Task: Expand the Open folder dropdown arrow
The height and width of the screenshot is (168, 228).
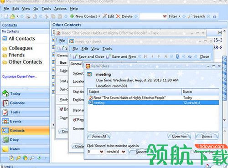Action: [17, 16]
